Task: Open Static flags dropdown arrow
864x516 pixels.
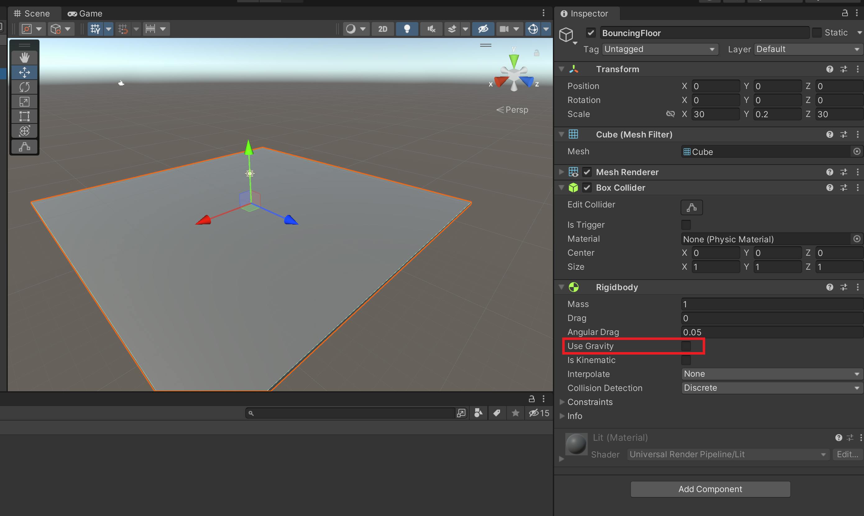Action: tap(859, 33)
